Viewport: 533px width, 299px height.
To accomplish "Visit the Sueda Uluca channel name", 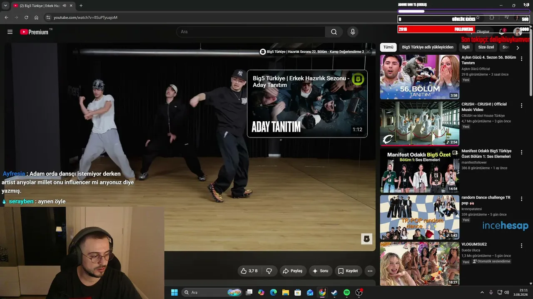I will 471,250.
